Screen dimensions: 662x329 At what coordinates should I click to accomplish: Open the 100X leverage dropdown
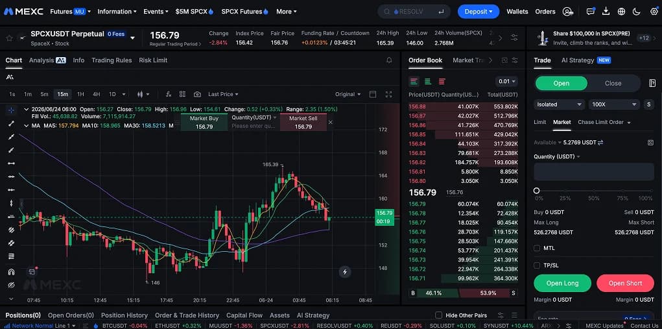pyautogui.click(x=615, y=104)
